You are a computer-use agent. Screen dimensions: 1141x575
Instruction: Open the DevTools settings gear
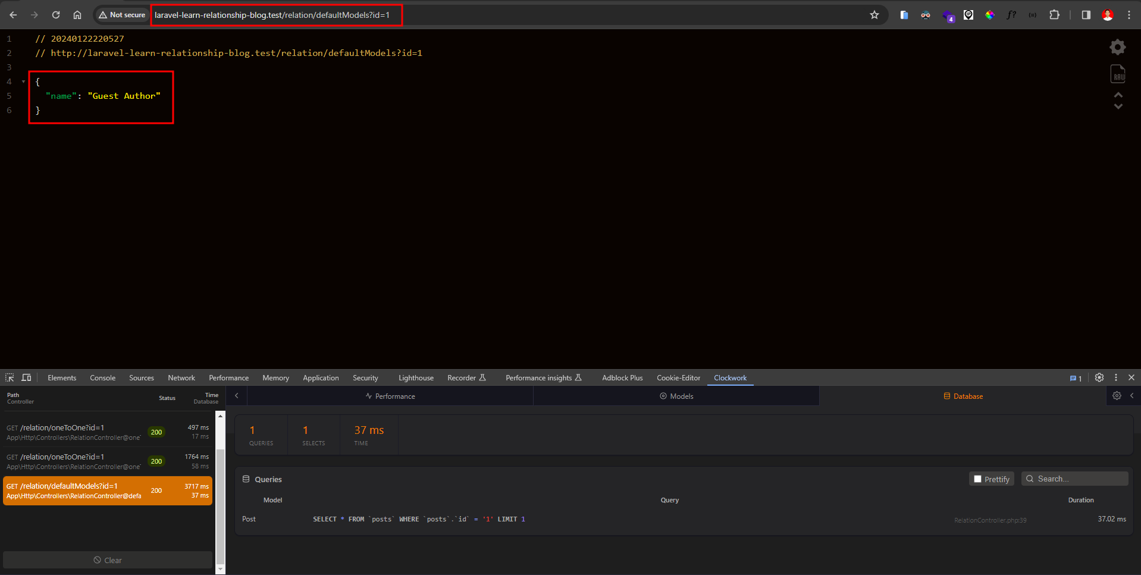tap(1099, 377)
